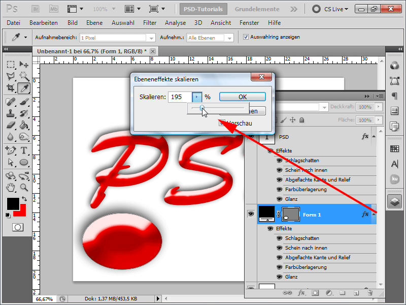Open the Filter menu

[150, 23]
